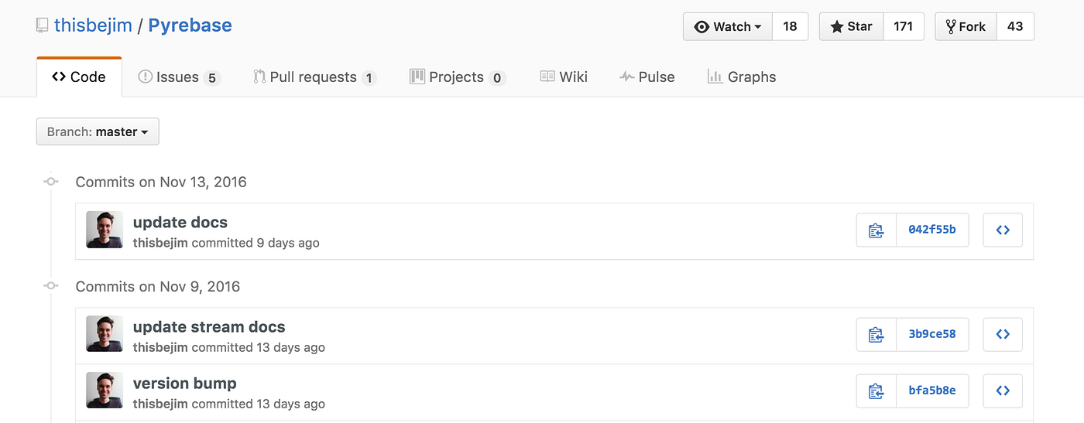Open the Watch notifications dropdown
This screenshot has height=423, width=1084.
(728, 26)
